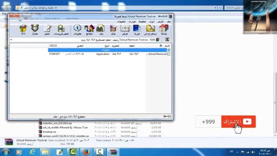The height and width of the screenshot is (156, 277).
Task: Open the File menu of the Explorer window
Action: [4, 14]
